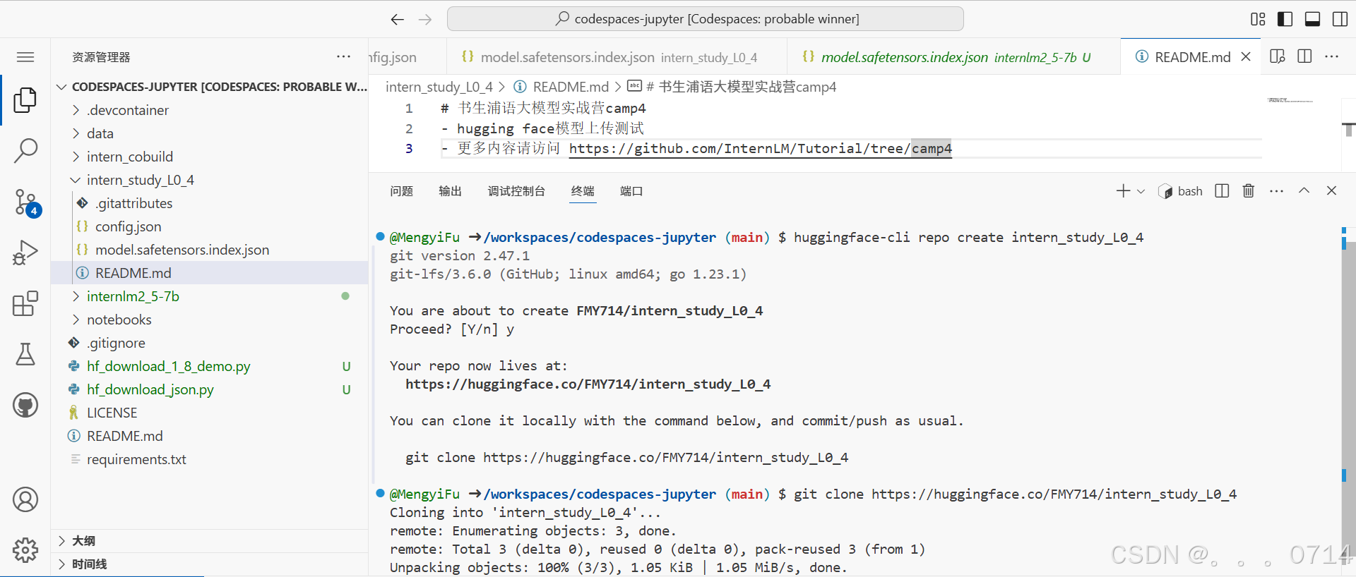The image size is (1356, 577).
Task: Select the bash terminal instance
Action: point(1181,191)
